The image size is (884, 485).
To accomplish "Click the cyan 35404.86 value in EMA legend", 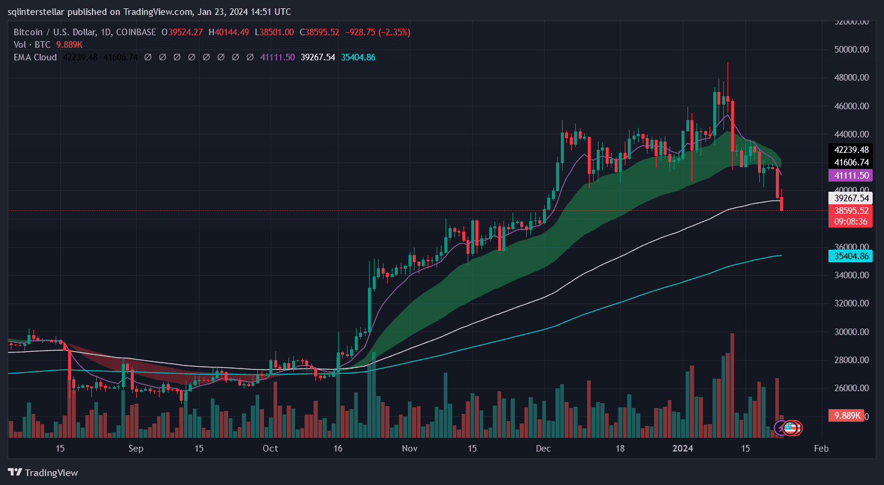I will tap(357, 57).
